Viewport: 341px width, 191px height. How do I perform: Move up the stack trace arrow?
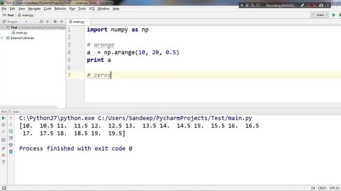(11, 118)
